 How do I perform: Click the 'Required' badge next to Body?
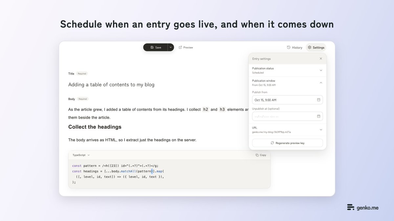[83, 99]
